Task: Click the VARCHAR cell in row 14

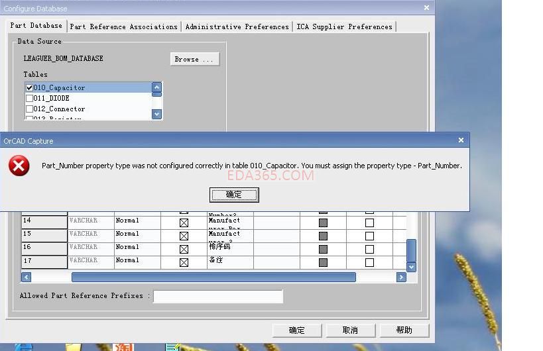Action: coord(91,223)
